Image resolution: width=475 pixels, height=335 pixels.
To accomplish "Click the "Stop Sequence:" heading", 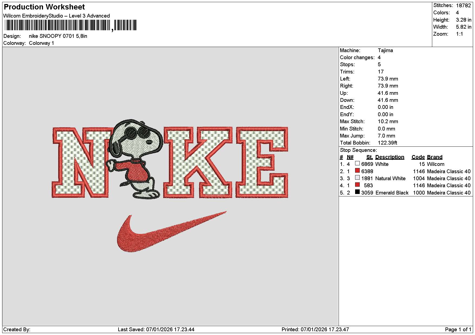I will coord(358,150).
